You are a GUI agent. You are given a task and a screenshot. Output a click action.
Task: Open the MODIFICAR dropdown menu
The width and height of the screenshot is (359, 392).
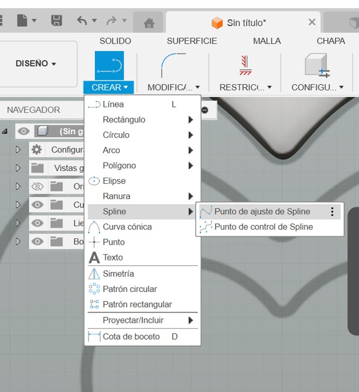coord(173,87)
